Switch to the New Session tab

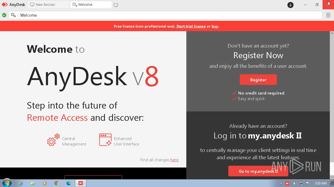(x=49, y=5)
